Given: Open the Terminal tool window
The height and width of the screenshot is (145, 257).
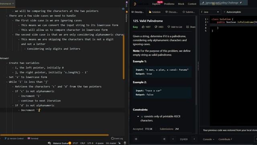Looking at the screenshot, I should tap(33, 139).
